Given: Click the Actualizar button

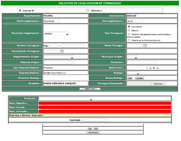Looking at the screenshot, I should click(x=139, y=78).
